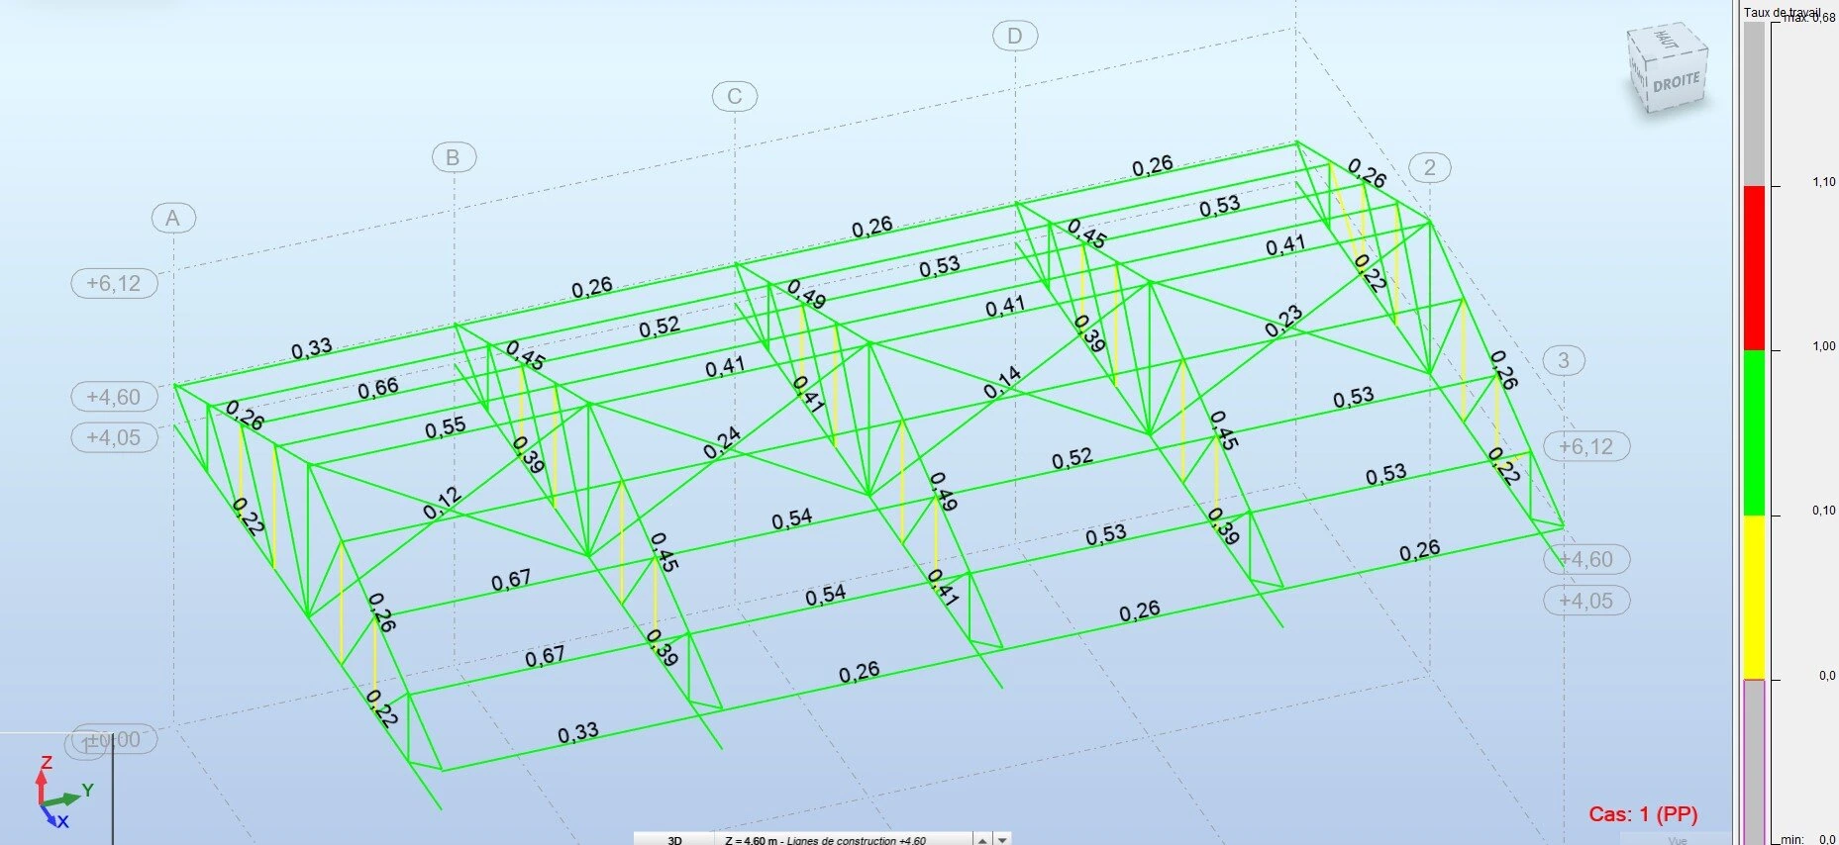Click the green band in the ratio legend
Image resolution: width=1839 pixels, height=845 pixels.
click(x=1754, y=432)
